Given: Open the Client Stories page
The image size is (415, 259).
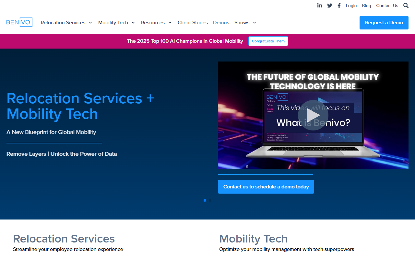Looking at the screenshot, I should (x=193, y=23).
